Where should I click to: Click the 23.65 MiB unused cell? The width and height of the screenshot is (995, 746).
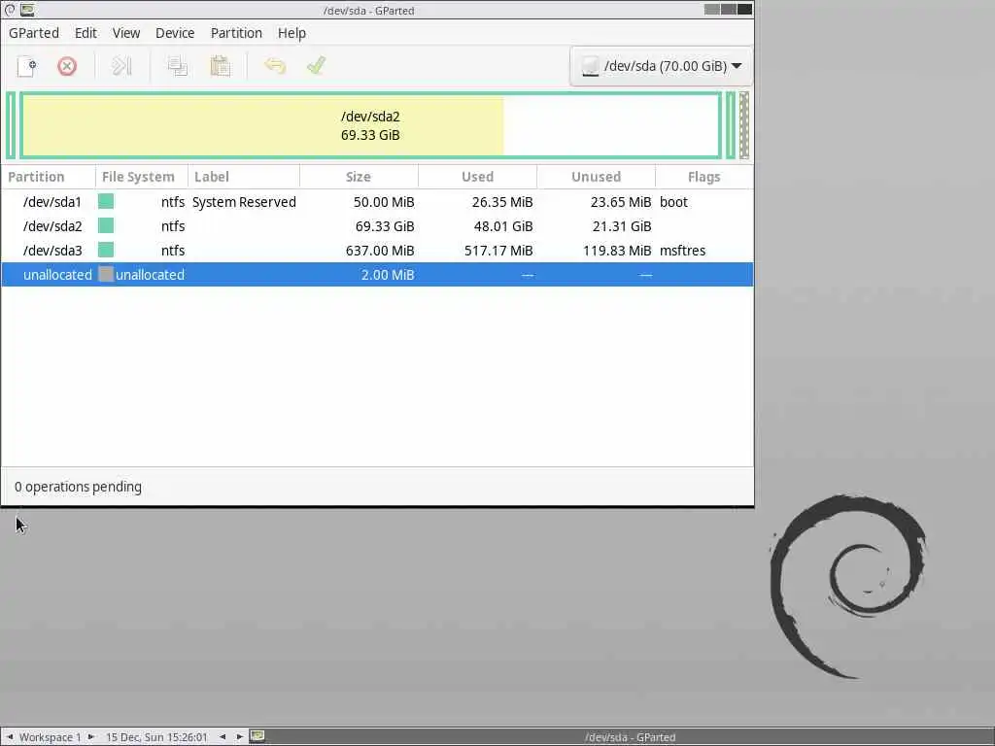[x=621, y=202]
